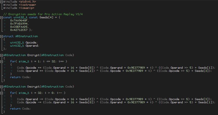Collapse the struct ARInstruction fold marker

[2, 36]
